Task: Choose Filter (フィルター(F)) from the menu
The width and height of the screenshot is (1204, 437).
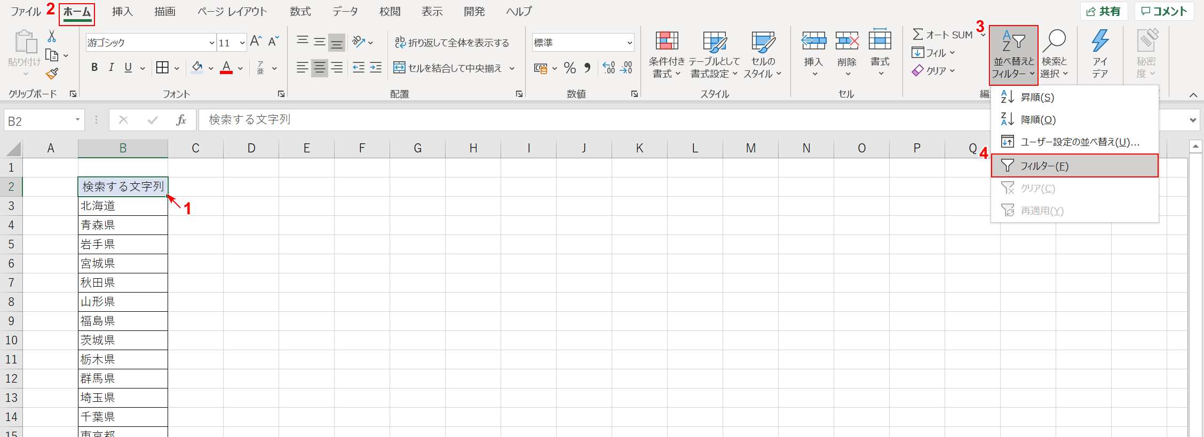Action: pyautogui.click(x=1074, y=166)
